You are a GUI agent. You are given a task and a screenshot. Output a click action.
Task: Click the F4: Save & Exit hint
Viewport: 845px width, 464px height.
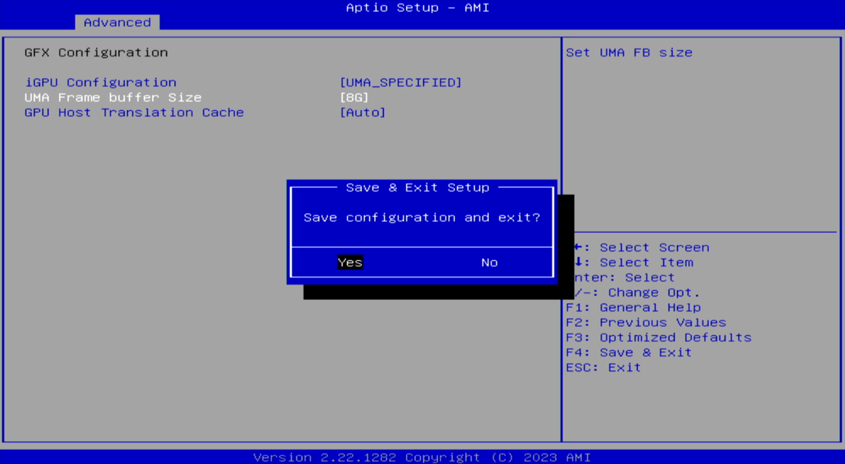tap(629, 352)
